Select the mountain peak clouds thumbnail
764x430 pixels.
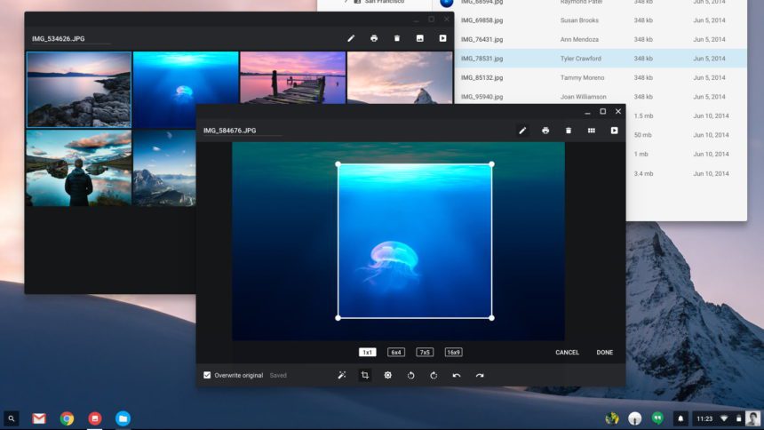[x=400, y=78]
